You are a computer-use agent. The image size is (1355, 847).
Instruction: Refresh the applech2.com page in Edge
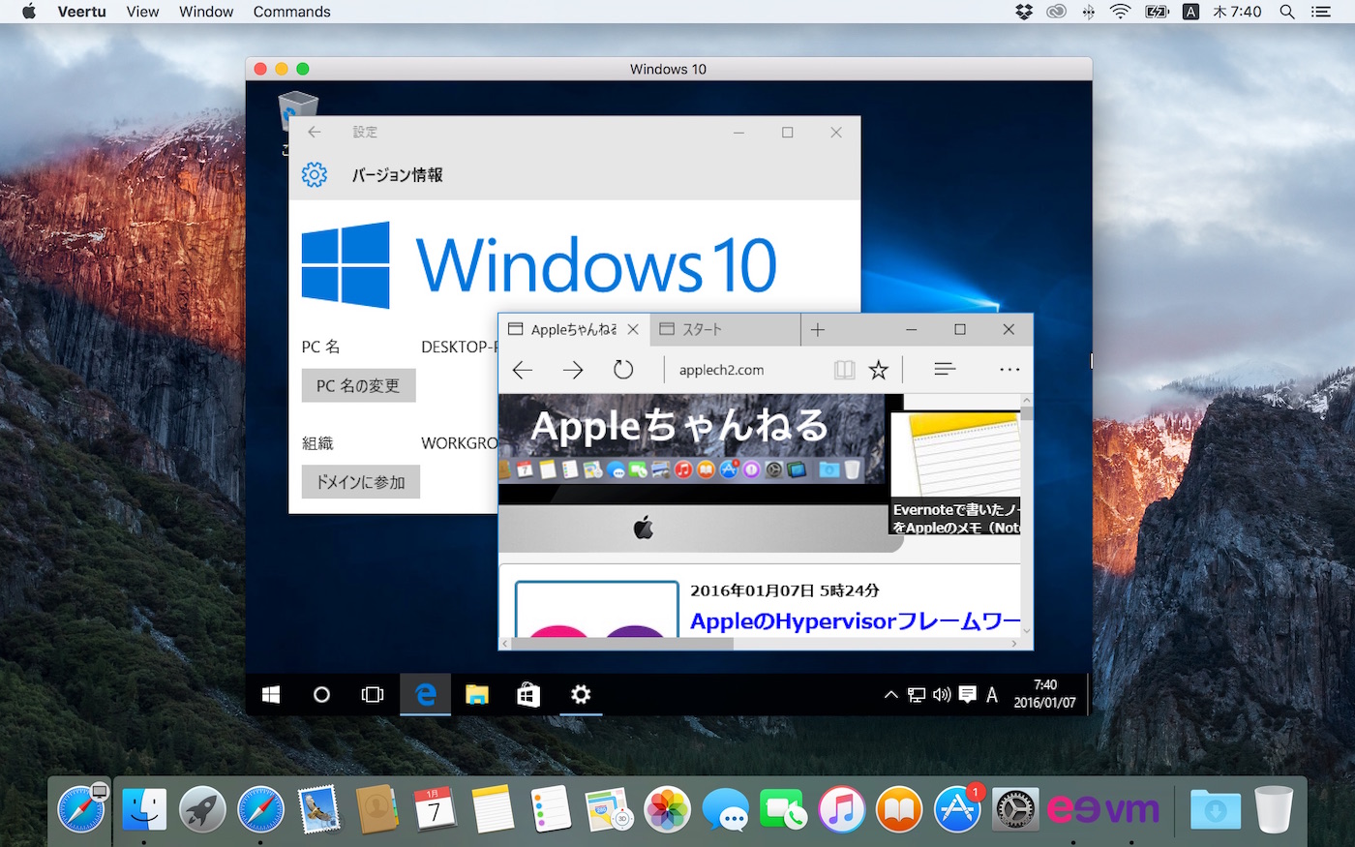(x=623, y=370)
